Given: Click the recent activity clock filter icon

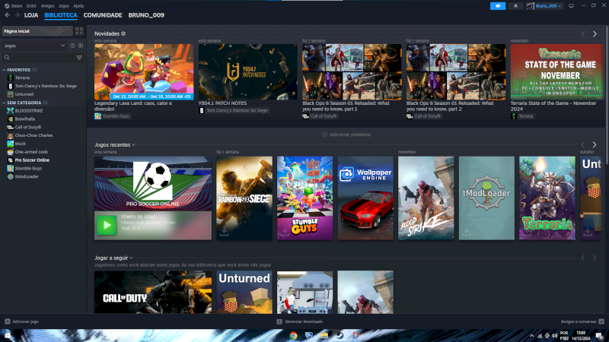Looking at the screenshot, I should [x=72, y=46].
